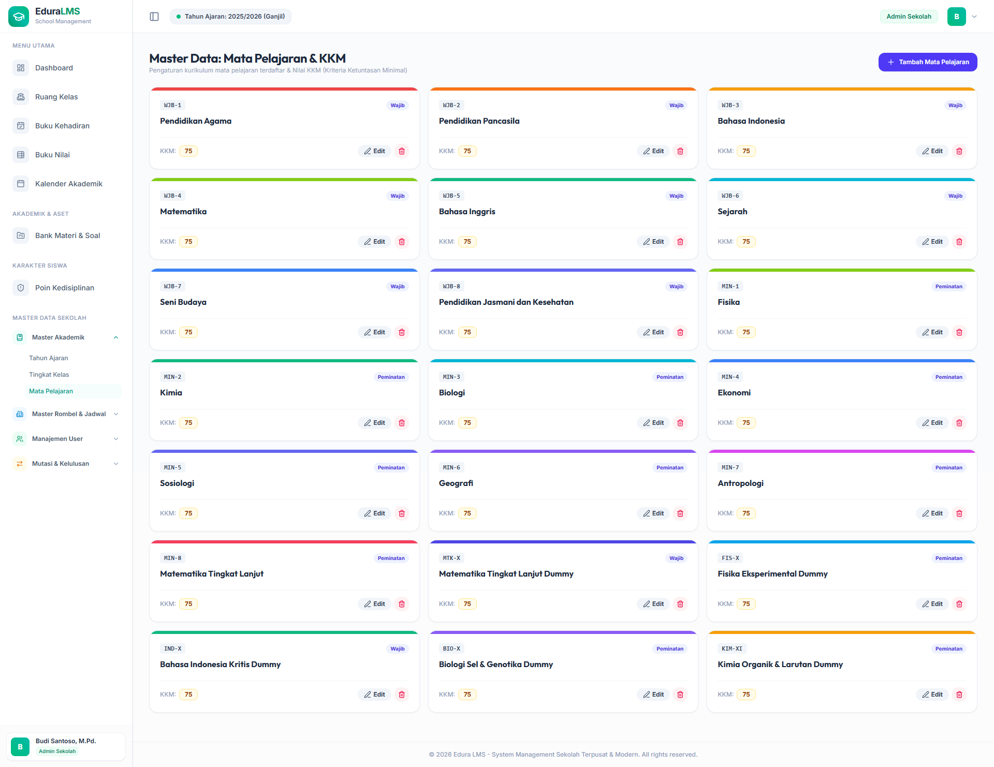Image resolution: width=994 pixels, height=767 pixels.
Task: Click the Tahun Ajaran 2025/2026 badge
Action: (230, 17)
